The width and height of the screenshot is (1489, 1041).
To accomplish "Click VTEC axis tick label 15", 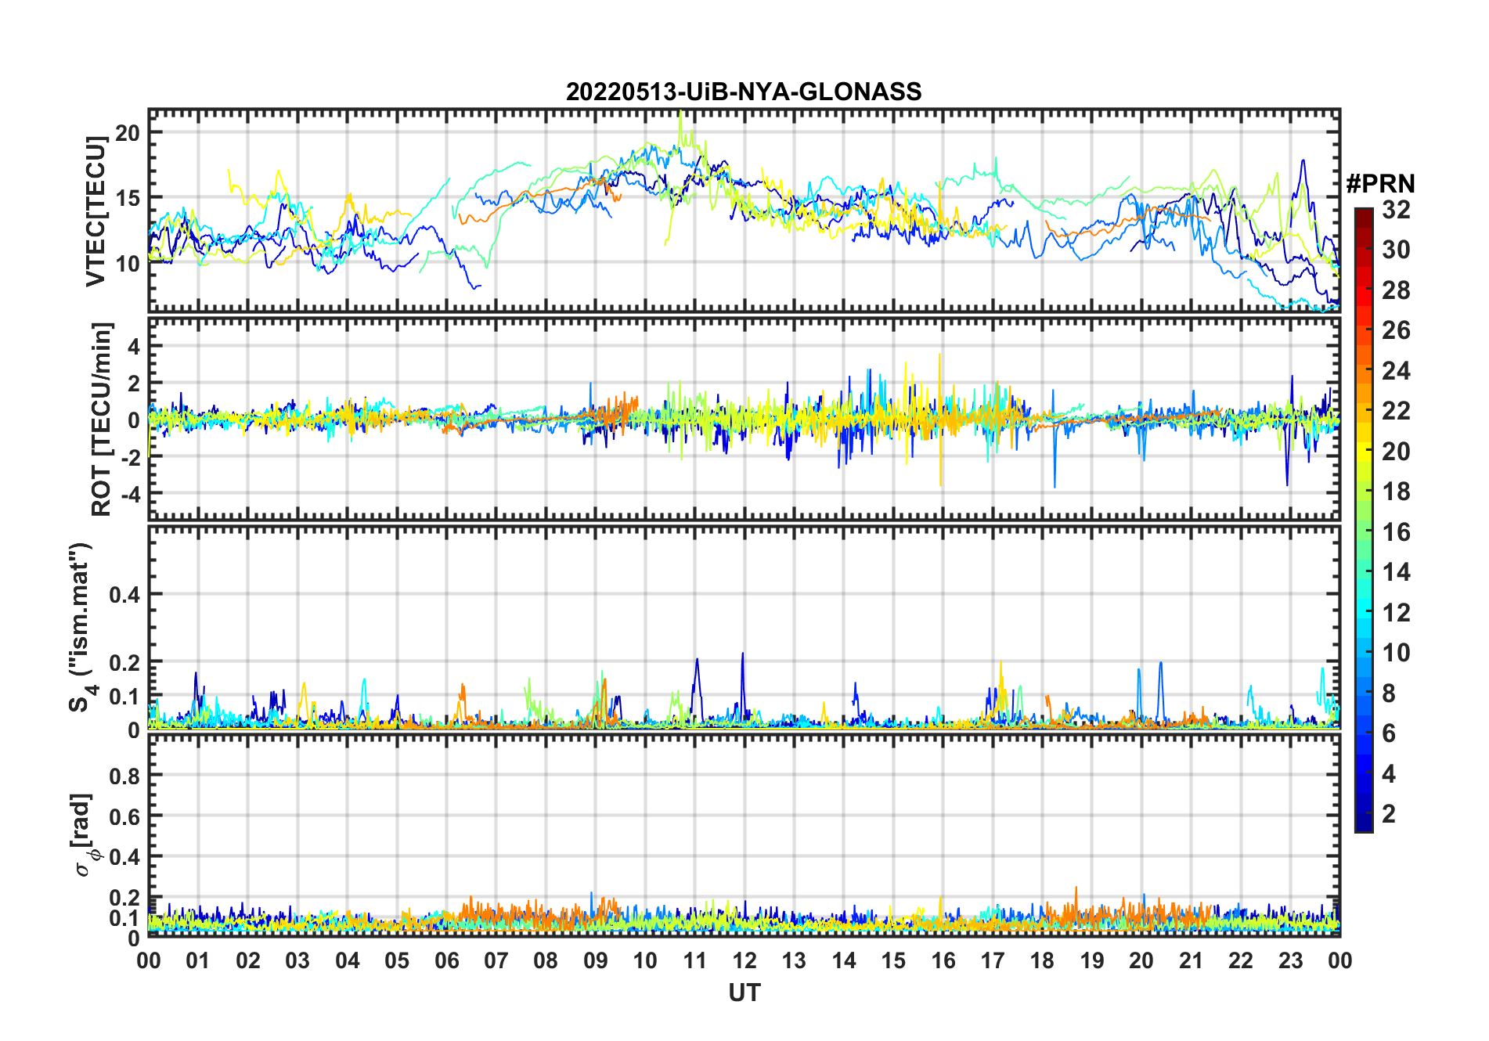I will pyautogui.click(x=128, y=198).
